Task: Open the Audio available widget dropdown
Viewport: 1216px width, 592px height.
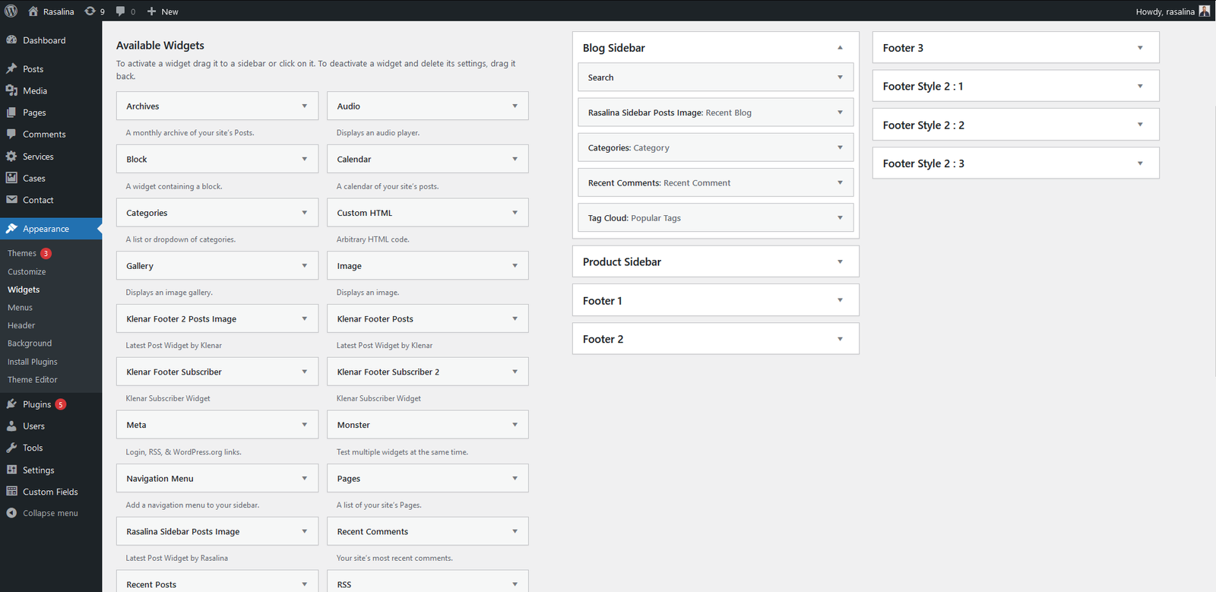Action: [x=515, y=106]
